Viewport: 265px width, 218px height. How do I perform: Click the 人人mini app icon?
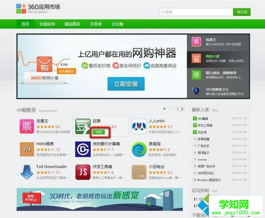point(139,126)
